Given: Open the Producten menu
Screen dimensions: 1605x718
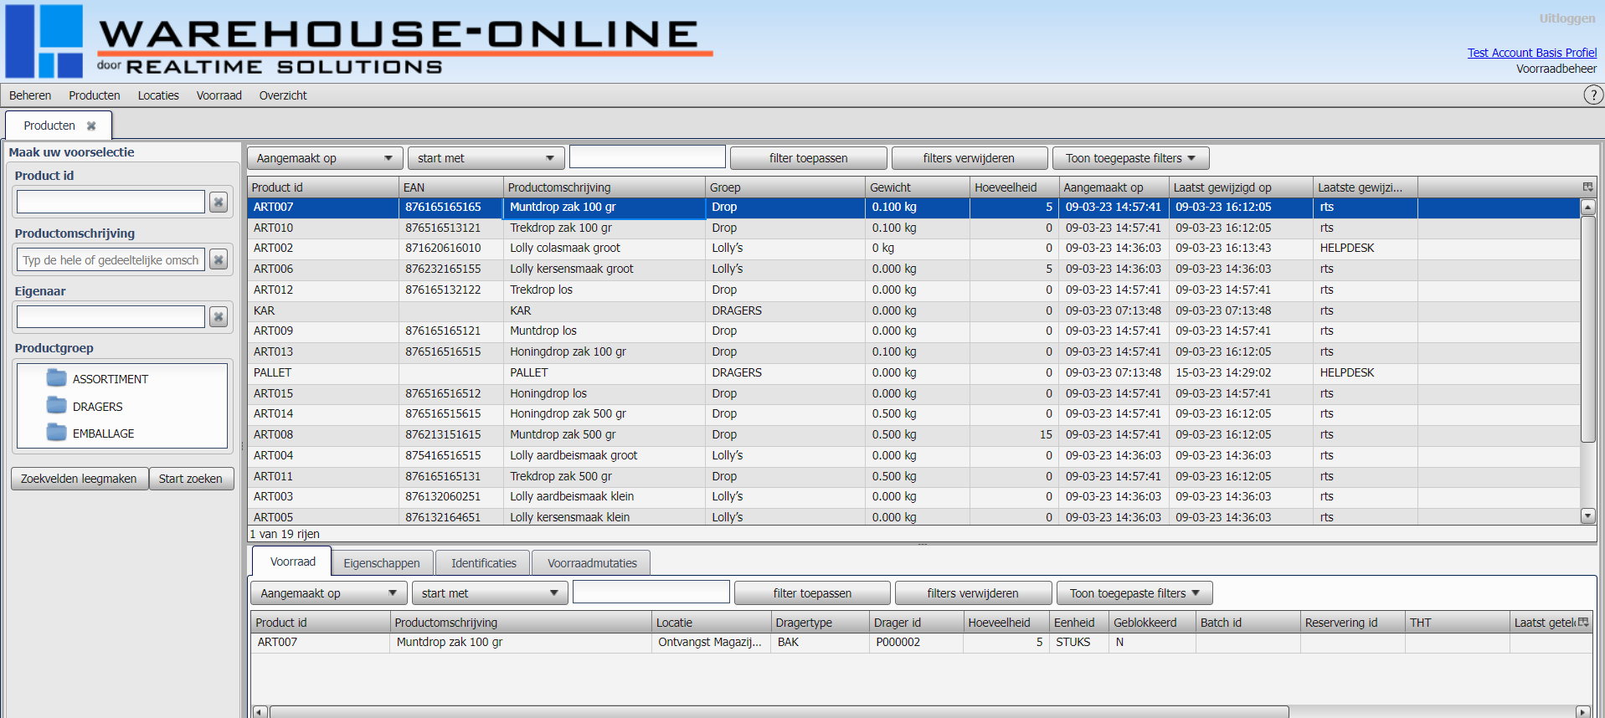Looking at the screenshot, I should 95,95.
